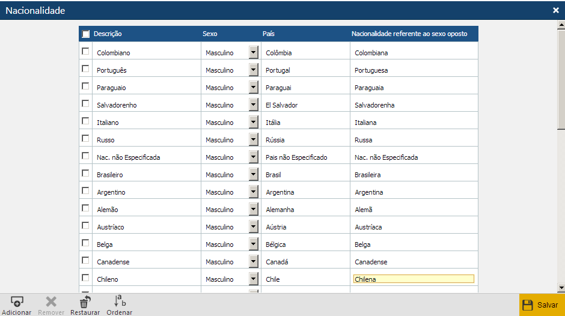Click the Adicionar icon in bottom toolbar
The width and height of the screenshot is (565, 316).
coord(17,302)
